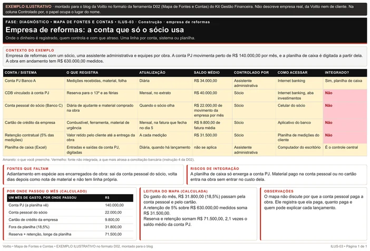Click 'É o controle central' cell
This screenshot has width=370, height=251.
[345, 150]
